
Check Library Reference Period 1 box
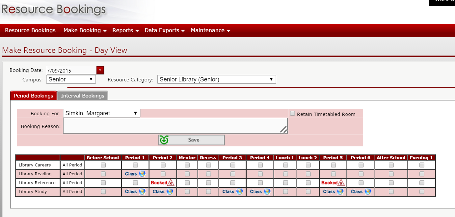135,183
